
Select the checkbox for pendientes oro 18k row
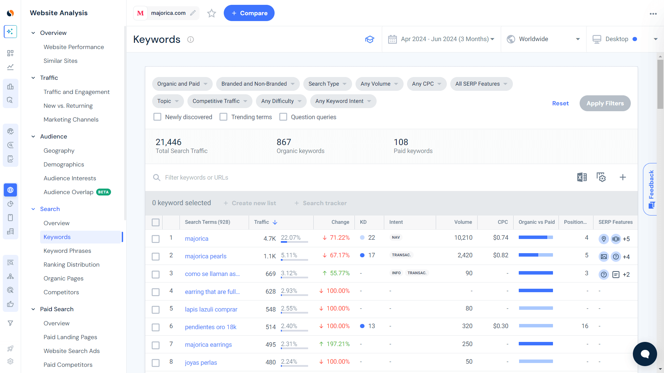point(156,327)
